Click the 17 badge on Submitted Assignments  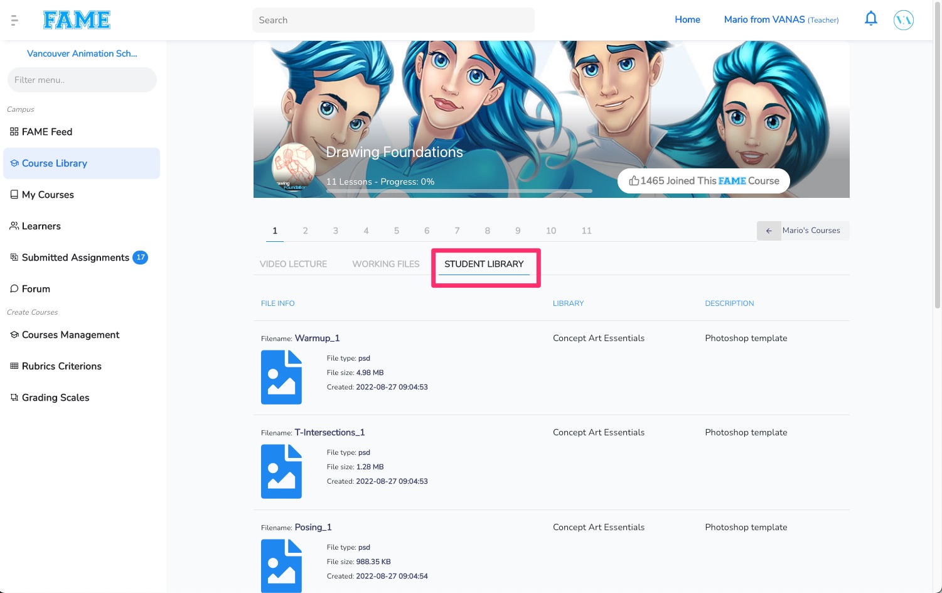click(x=141, y=257)
